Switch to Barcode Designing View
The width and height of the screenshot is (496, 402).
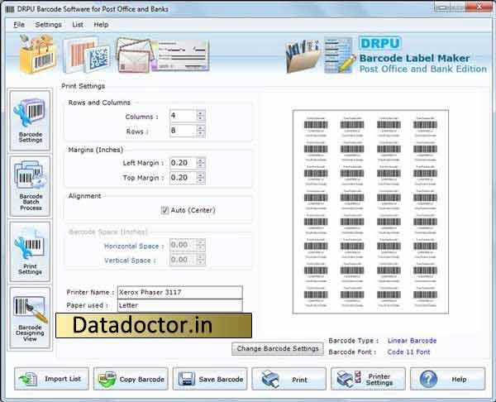(x=31, y=318)
